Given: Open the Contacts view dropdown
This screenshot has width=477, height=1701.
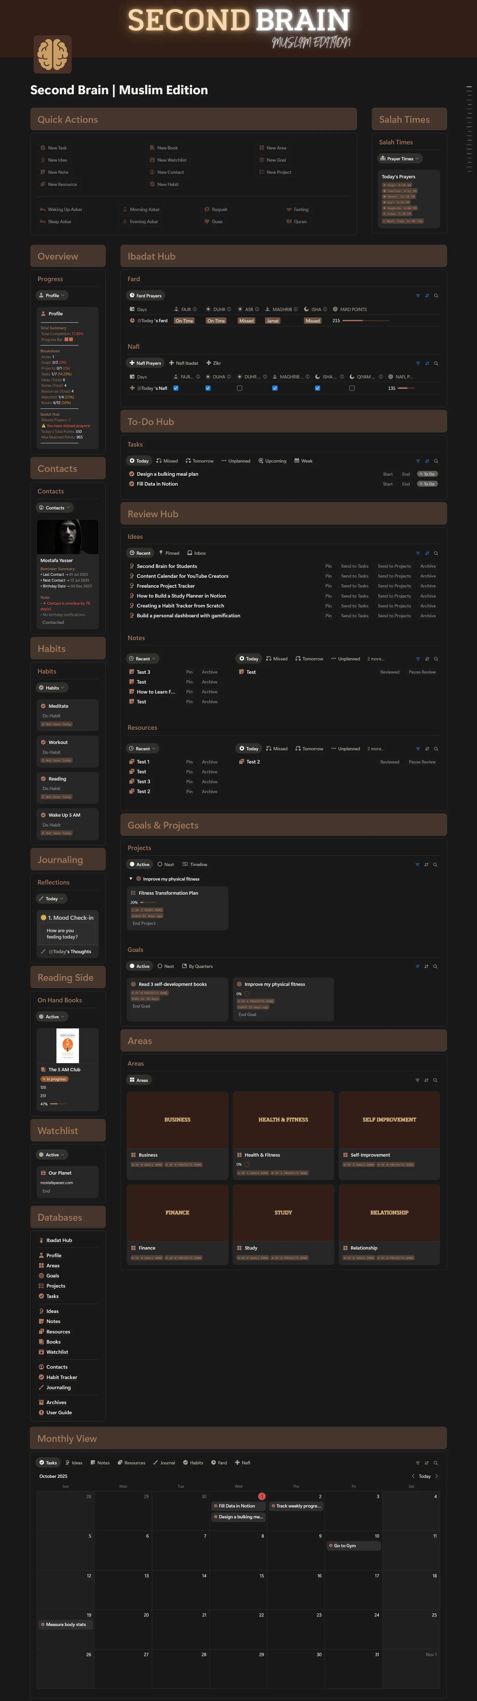Looking at the screenshot, I should click(x=55, y=508).
